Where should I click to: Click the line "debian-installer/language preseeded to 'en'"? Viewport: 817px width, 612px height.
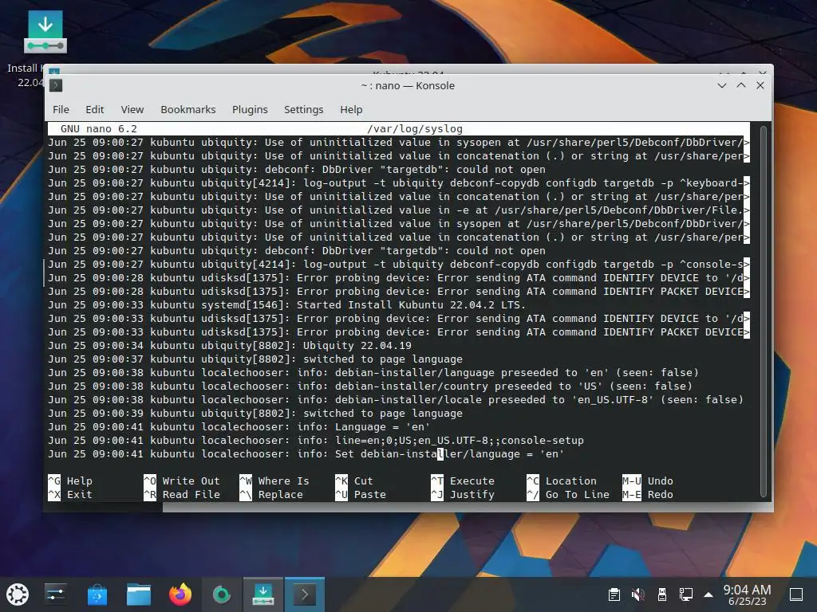(373, 373)
